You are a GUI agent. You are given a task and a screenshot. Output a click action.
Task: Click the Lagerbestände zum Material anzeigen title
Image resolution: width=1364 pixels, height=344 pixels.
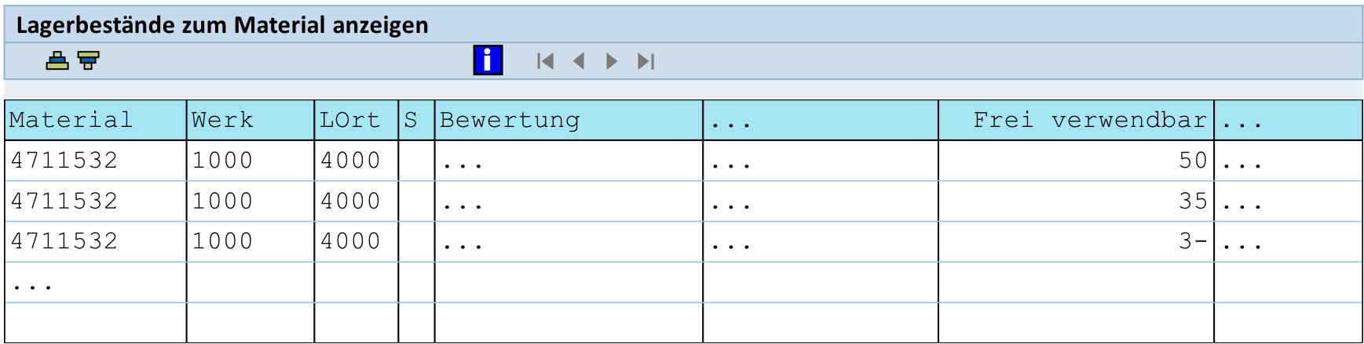click(x=222, y=25)
